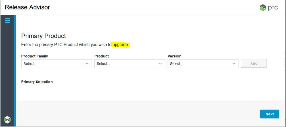286x127 pixels.
Task: Click the Primary Selection label
Action: [x=37, y=82]
